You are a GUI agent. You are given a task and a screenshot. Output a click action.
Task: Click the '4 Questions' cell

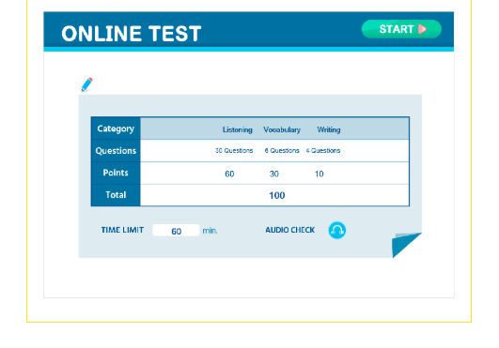point(323,150)
